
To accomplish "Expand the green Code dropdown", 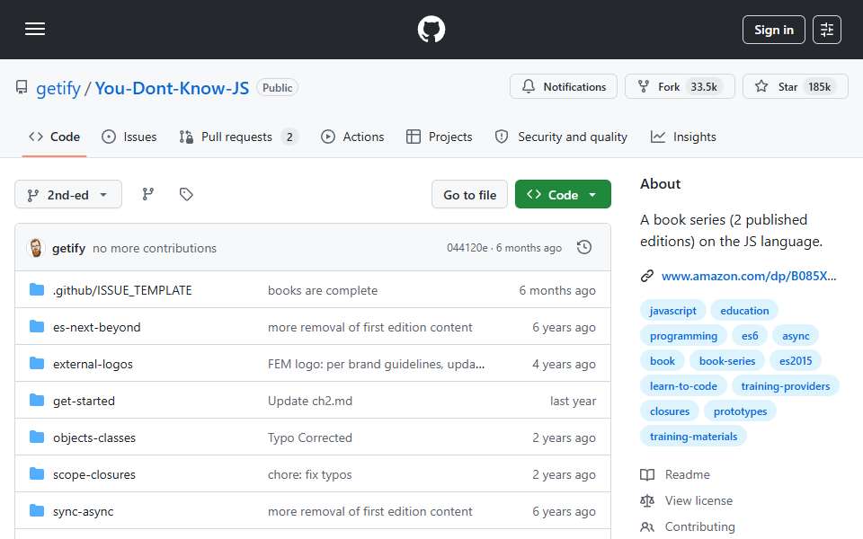I will [563, 195].
